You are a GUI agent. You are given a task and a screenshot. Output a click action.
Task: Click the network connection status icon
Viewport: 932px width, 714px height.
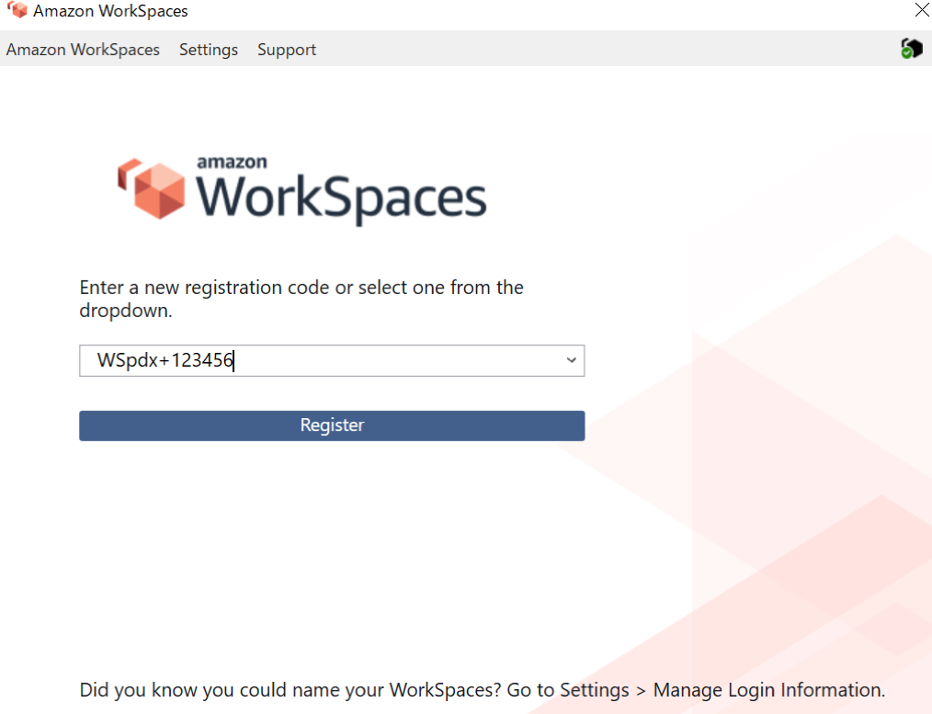click(x=911, y=48)
